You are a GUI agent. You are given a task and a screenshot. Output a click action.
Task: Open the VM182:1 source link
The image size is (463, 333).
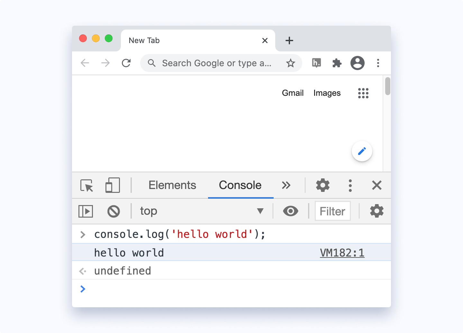(x=342, y=253)
